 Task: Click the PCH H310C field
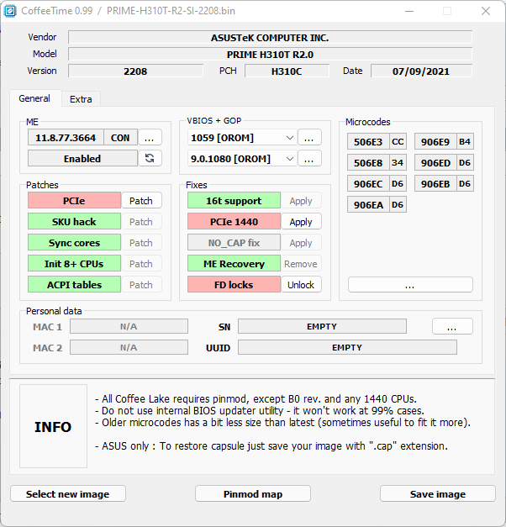click(x=287, y=71)
